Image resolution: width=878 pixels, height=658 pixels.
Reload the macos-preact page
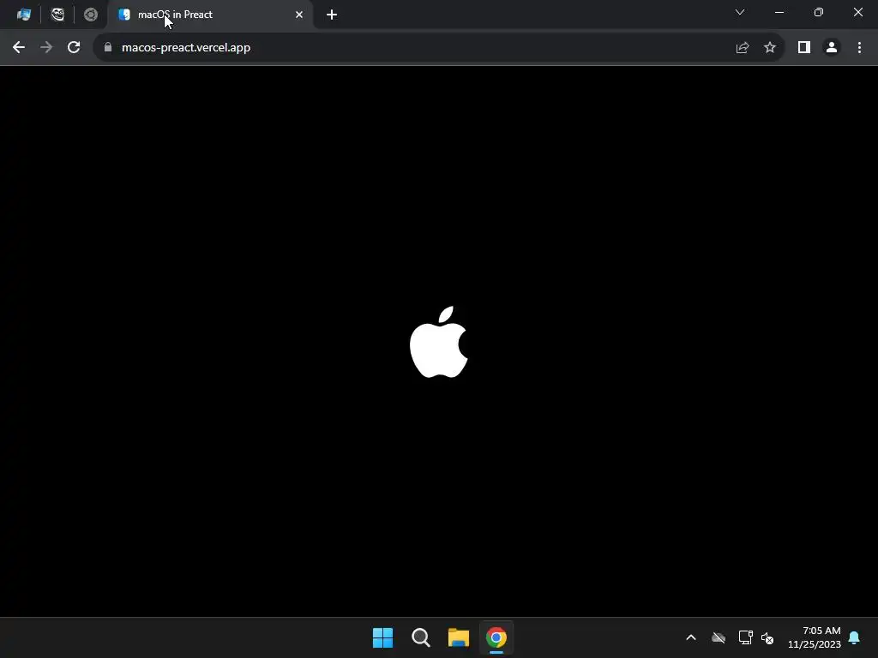point(74,48)
